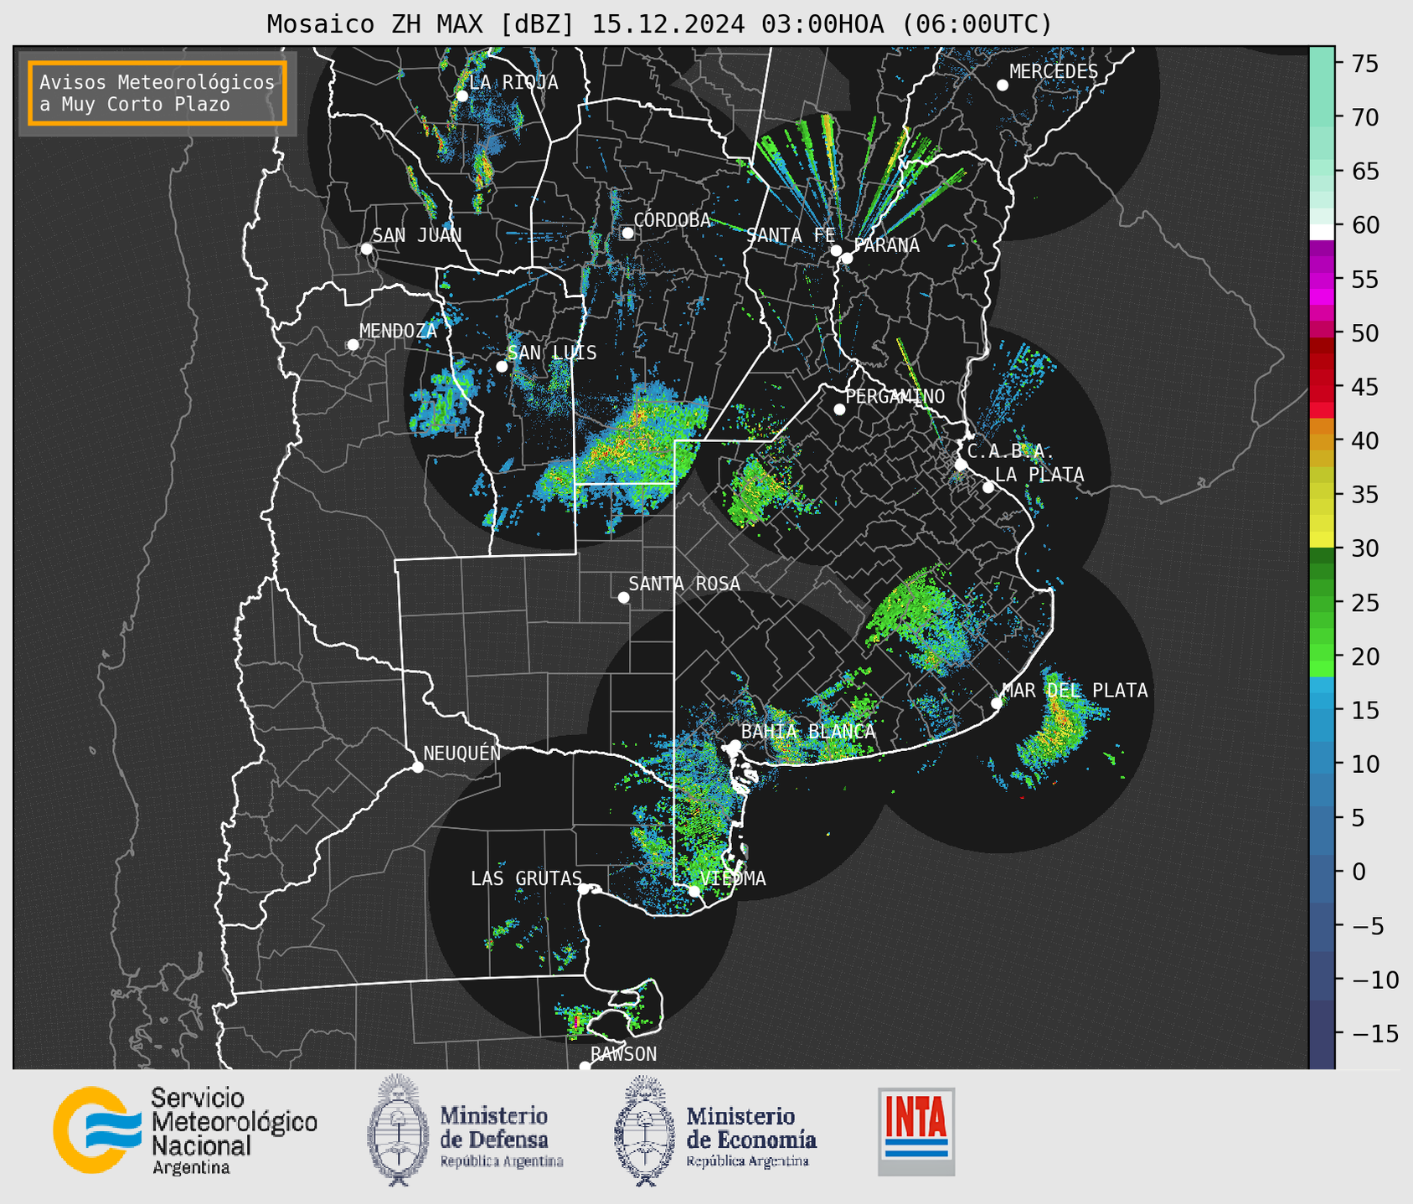Image resolution: width=1413 pixels, height=1204 pixels.
Task: Click the 30 dBZ colorbar label
Action: 1364,548
